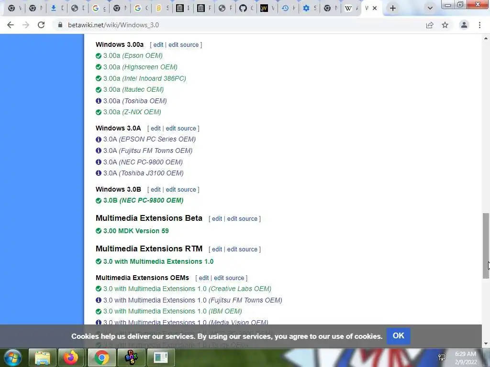Expand the tab search dropdown
Viewport: 490px width, 367px height.
(430, 8)
